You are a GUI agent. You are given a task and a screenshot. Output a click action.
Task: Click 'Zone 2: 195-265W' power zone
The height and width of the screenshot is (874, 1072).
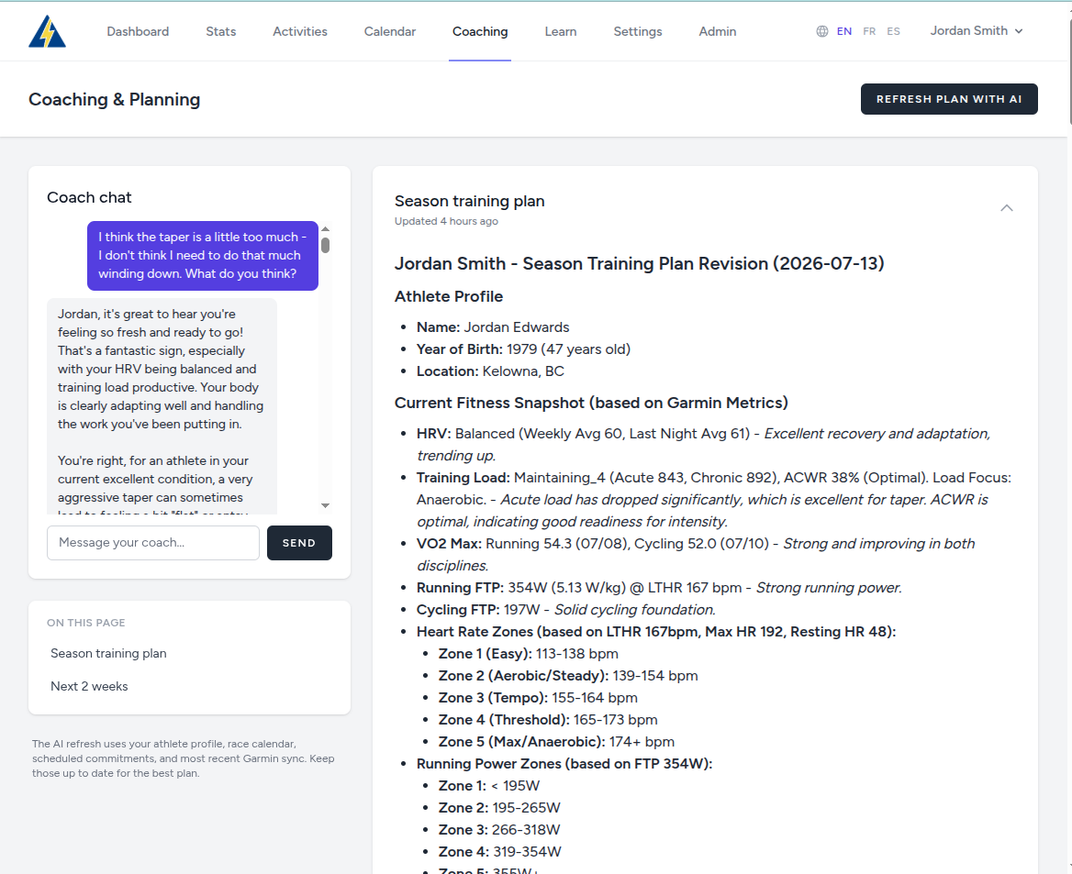point(499,808)
